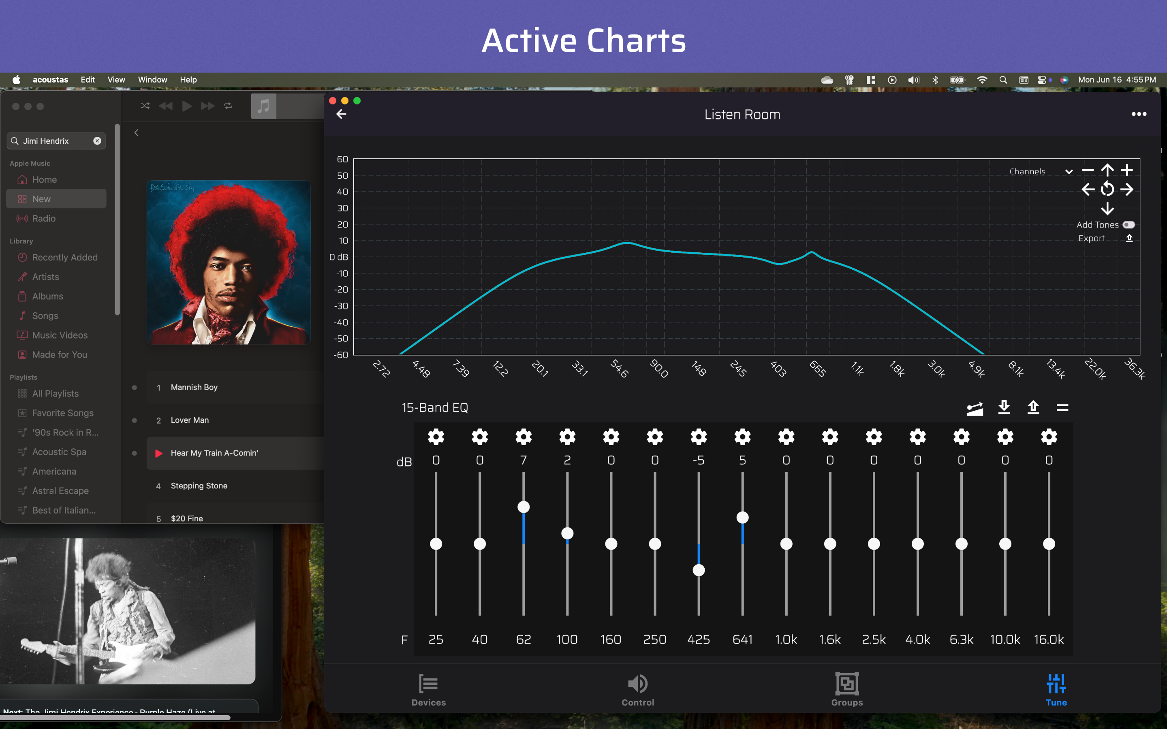
Task: Open gear settings for the 62 Hz band
Action: (523, 437)
